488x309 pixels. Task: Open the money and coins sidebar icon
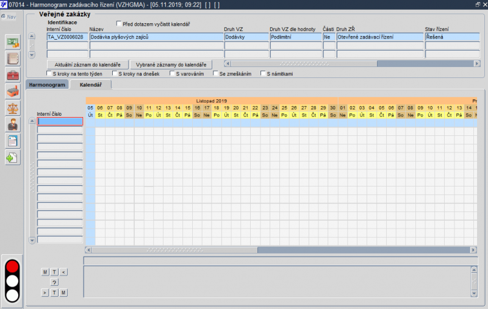(x=13, y=43)
